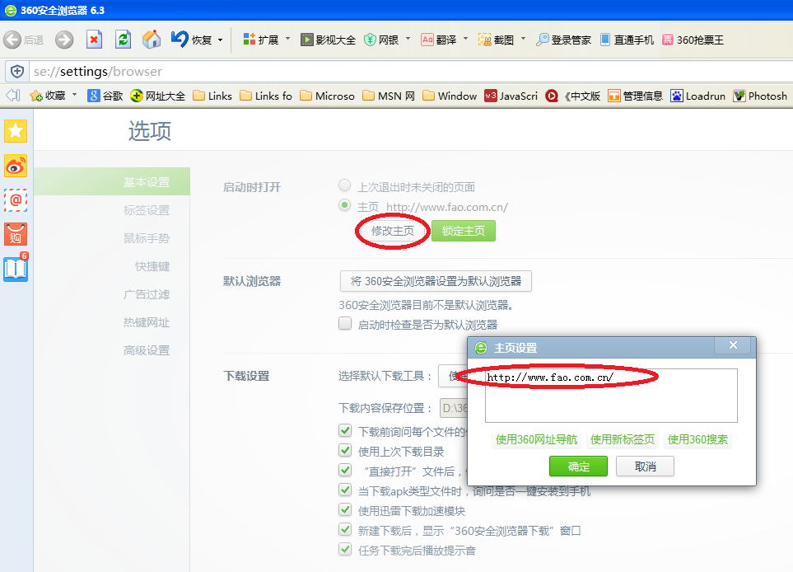Toggle 使用迅雷下载加速模块 checkbox
The width and height of the screenshot is (793, 572).
click(x=345, y=509)
